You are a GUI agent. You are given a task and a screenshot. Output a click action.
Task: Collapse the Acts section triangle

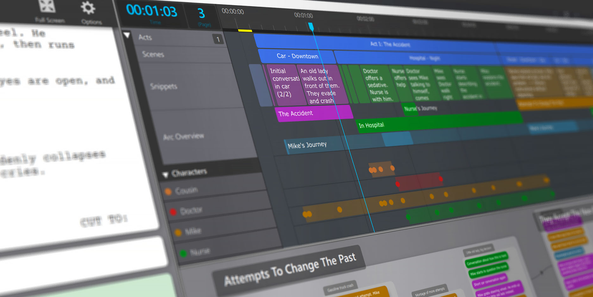pyautogui.click(x=127, y=35)
